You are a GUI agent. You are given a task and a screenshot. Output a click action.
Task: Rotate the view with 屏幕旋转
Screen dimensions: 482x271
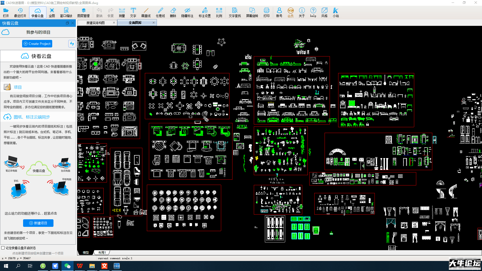[252, 12]
